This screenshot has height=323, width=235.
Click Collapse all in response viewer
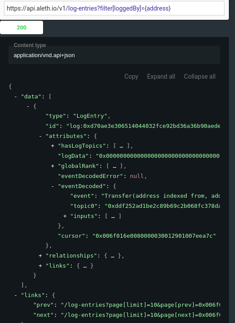[x=200, y=76]
